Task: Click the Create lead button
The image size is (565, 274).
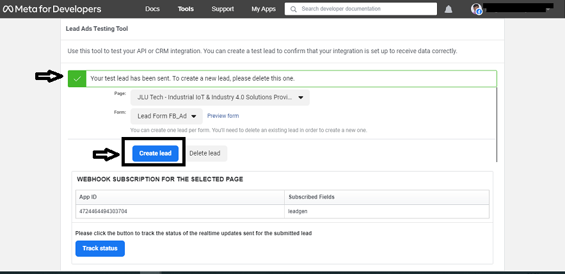Action: coord(155,154)
